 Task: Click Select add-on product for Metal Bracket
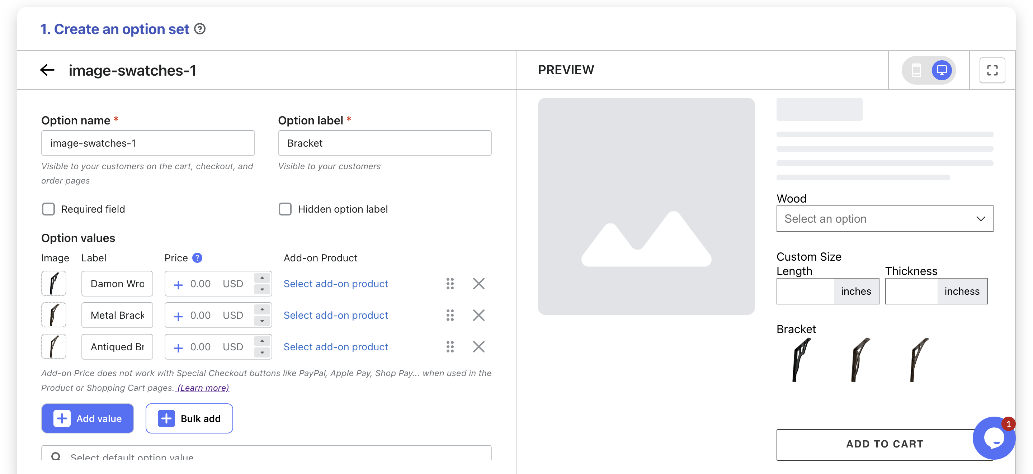coord(336,315)
